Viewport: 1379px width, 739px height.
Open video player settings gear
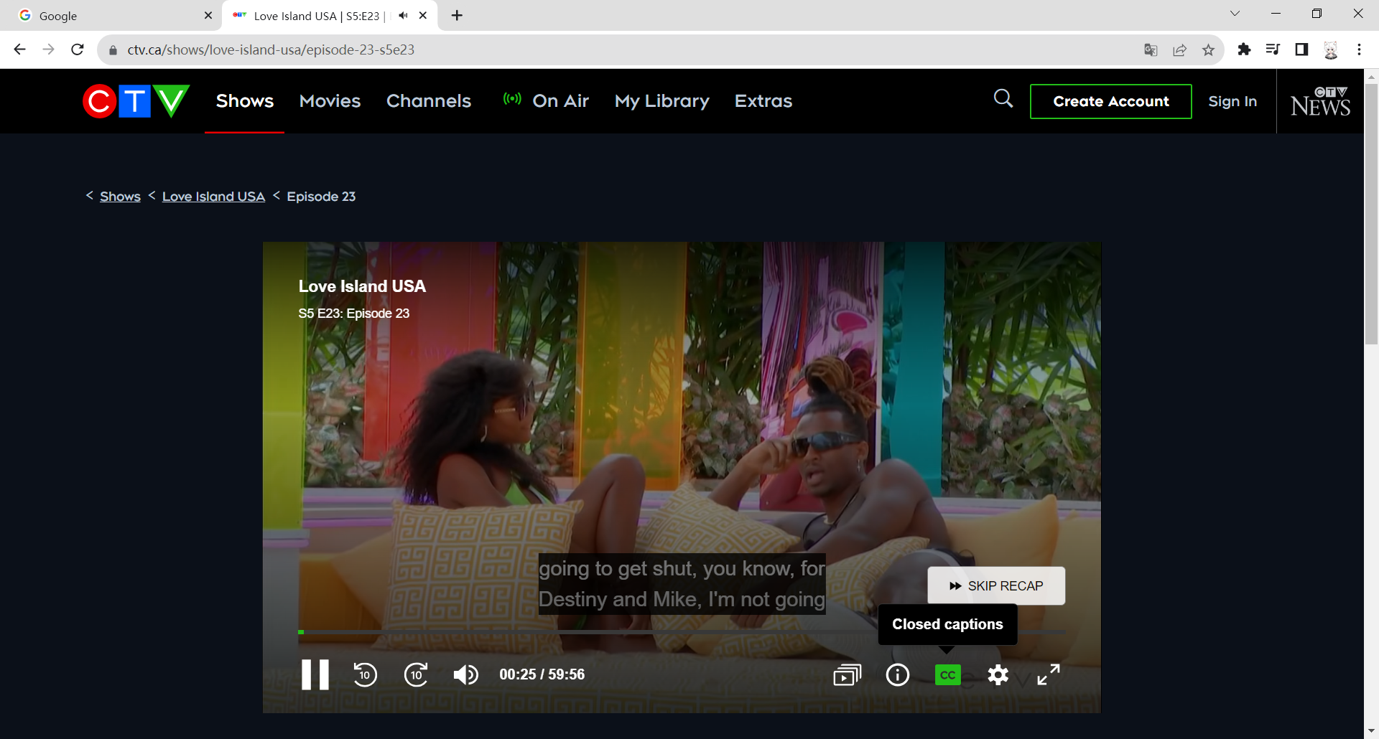[998, 675]
